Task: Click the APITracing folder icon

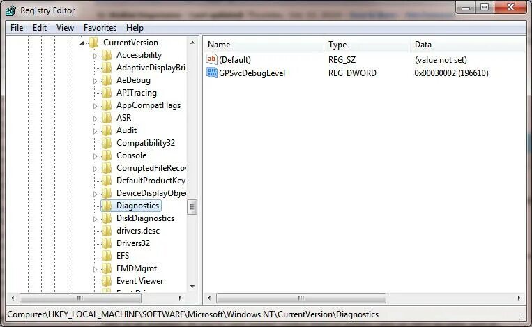Action: point(107,93)
